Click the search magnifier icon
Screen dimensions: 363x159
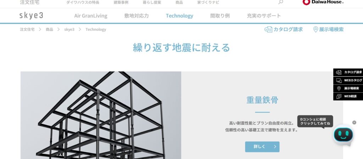281,2
